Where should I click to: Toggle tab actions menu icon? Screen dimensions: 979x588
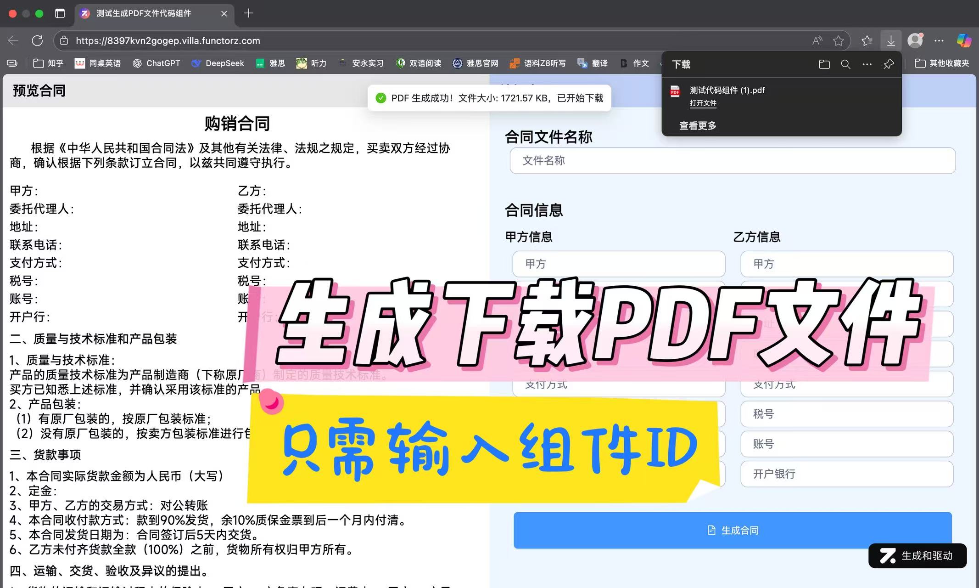click(60, 13)
